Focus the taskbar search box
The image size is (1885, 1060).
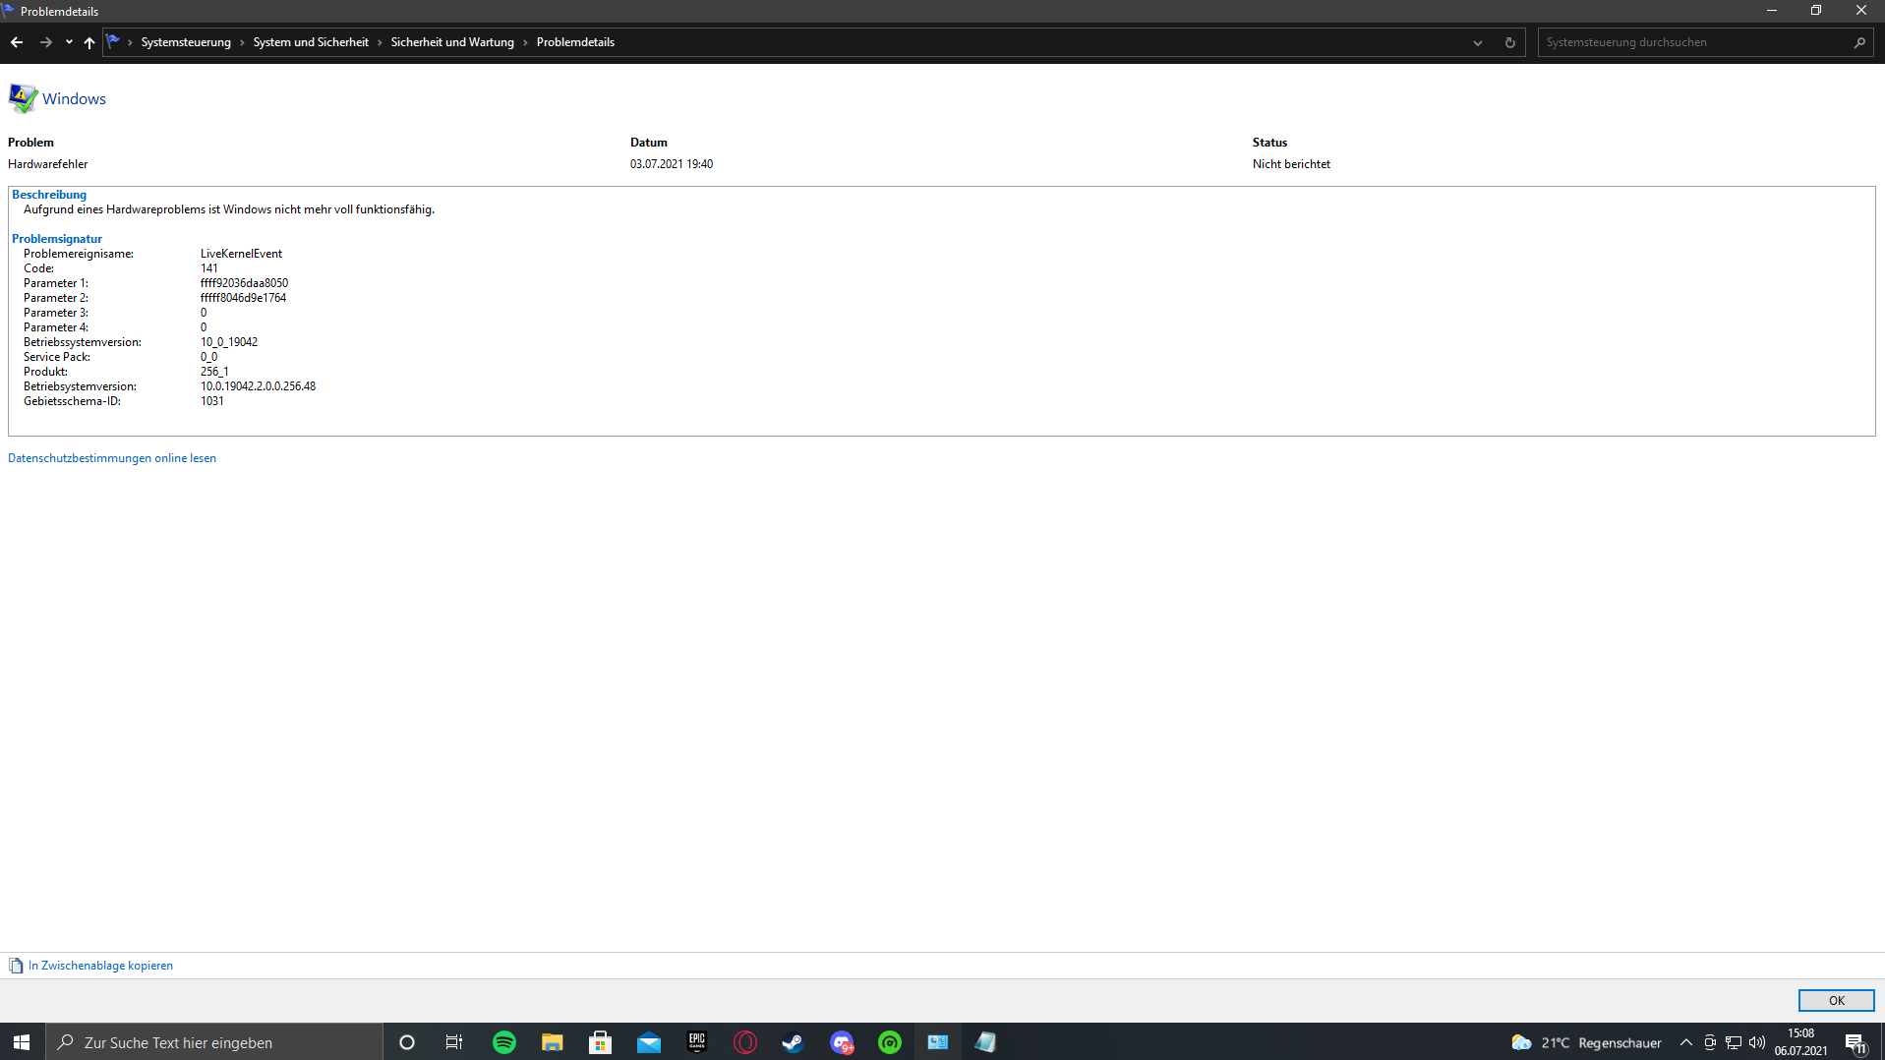(214, 1042)
